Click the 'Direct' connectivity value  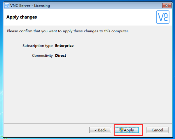[60, 55]
